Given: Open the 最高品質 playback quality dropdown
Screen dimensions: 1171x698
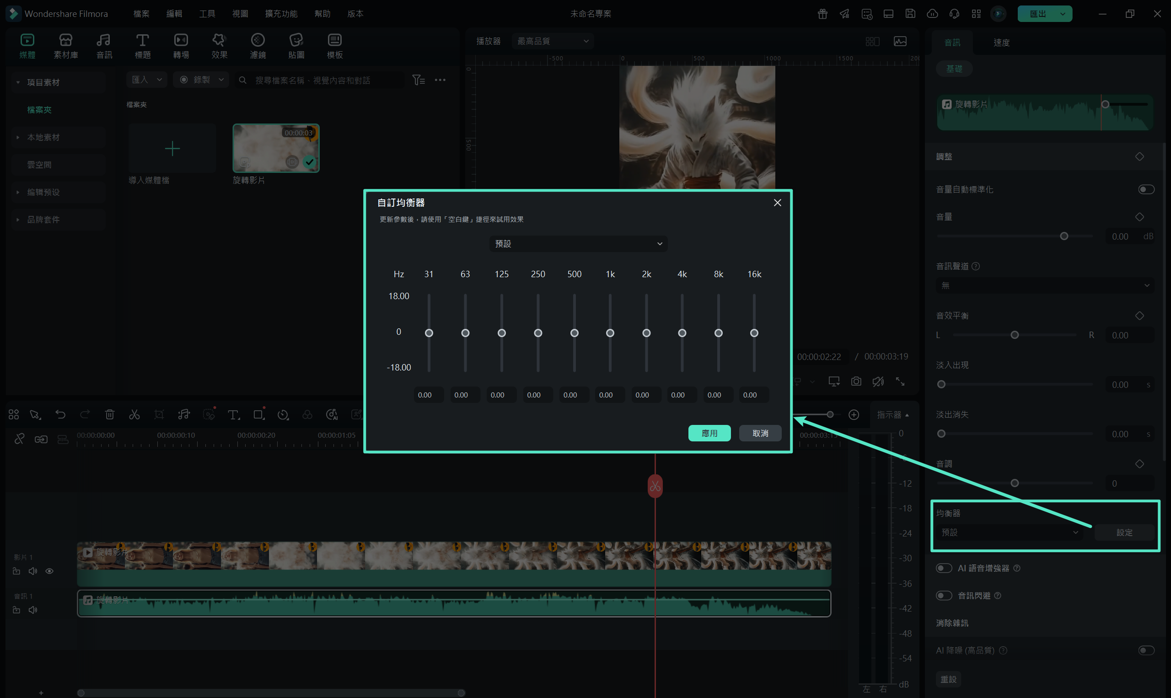Looking at the screenshot, I should (553, 41).
